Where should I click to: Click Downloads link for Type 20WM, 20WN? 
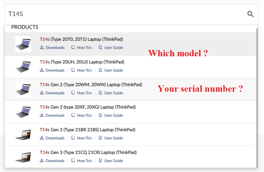(x=55, y=93)
